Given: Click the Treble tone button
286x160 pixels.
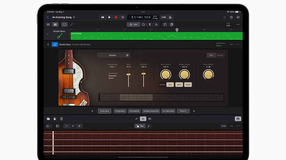Looking at the screenshot, I should tap(188, 84).
